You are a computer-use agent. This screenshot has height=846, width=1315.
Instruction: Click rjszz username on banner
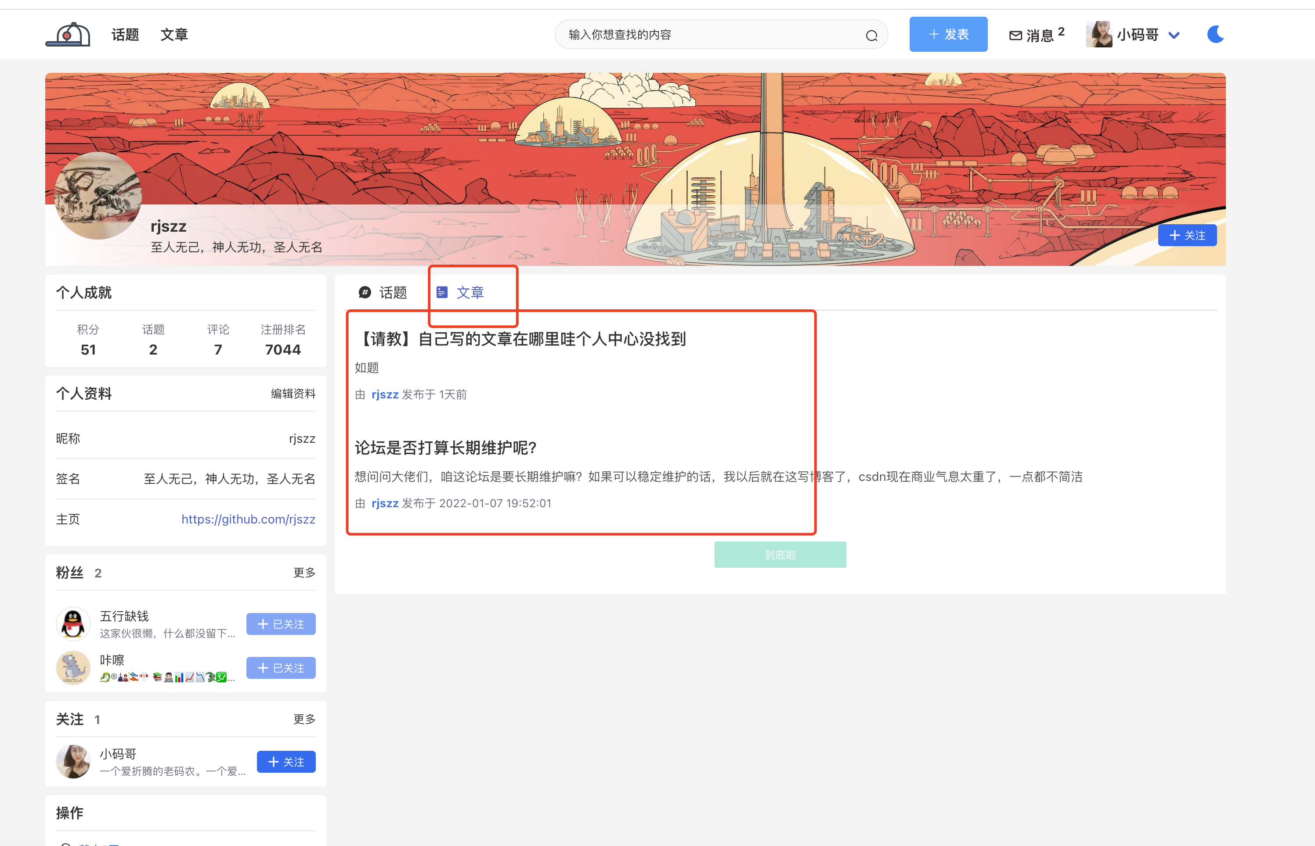coord(168,226)
